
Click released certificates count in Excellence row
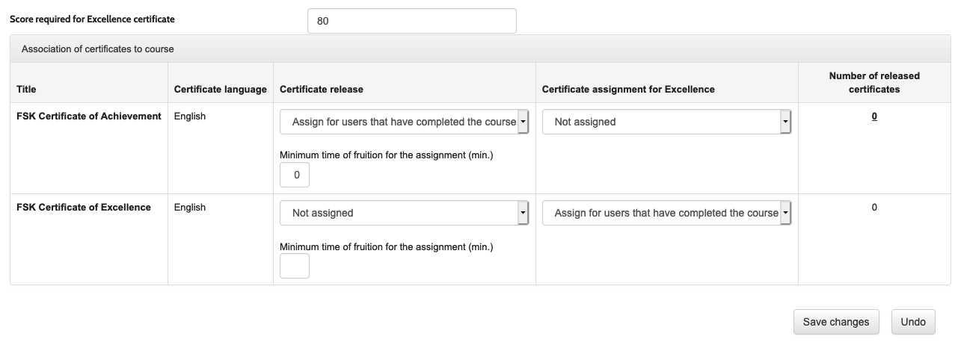(874, 208)
